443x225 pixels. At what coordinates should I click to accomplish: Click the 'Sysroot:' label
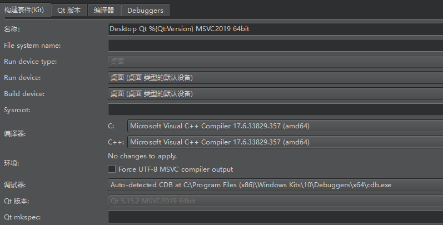pos(17,110)
